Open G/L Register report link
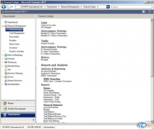Image resolution: width=154 pixels, height=130 pixels. (x=49, y=90)
